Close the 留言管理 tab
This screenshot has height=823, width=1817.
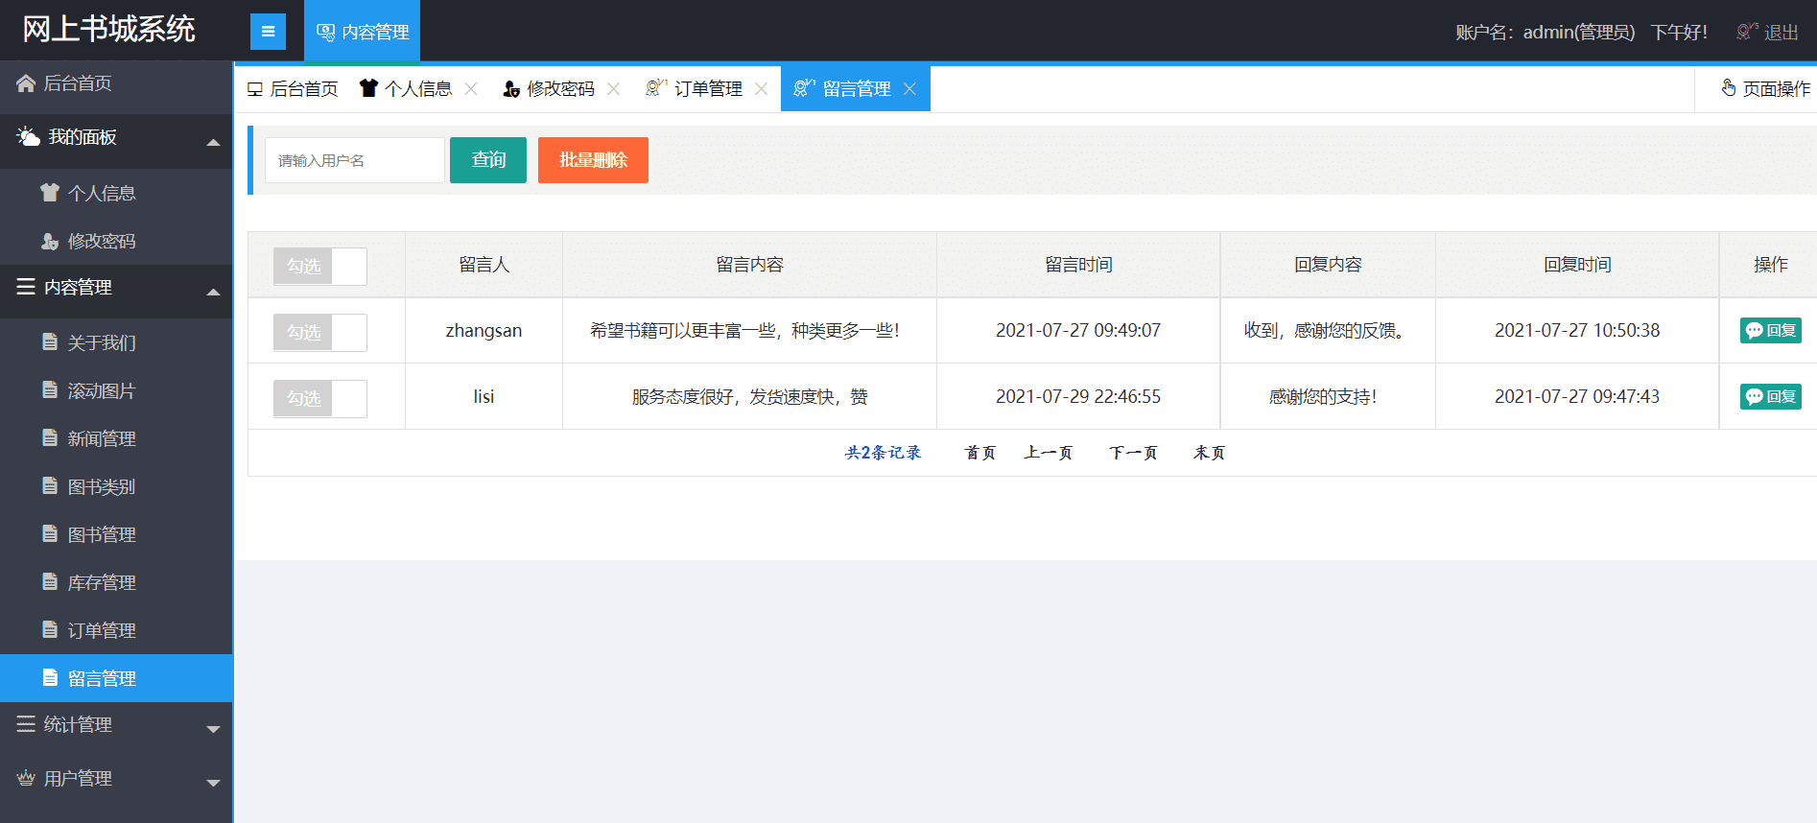click(x=909, y=89)
